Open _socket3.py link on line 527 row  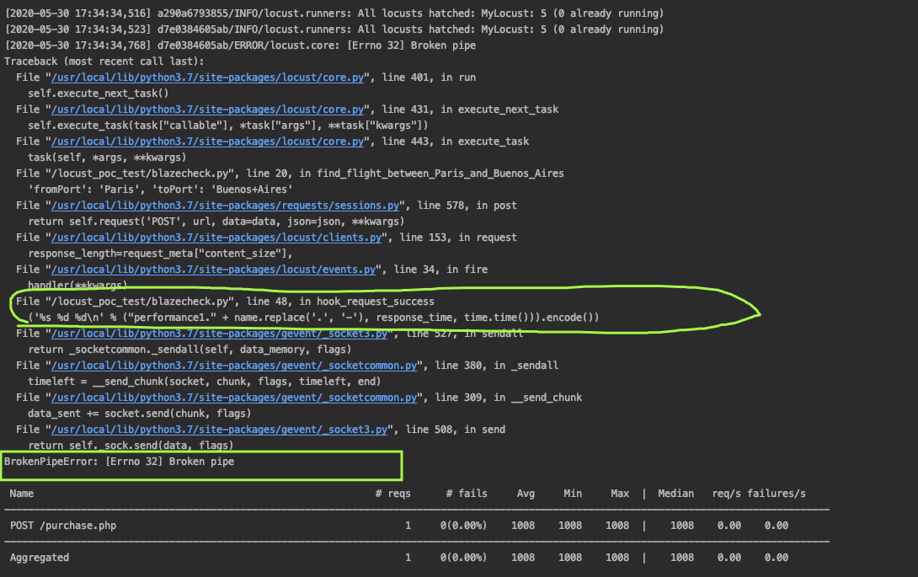pyautogui.click(x=220, y=334)
